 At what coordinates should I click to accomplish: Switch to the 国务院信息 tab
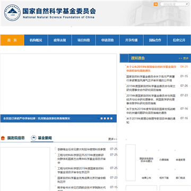(16, 138)
